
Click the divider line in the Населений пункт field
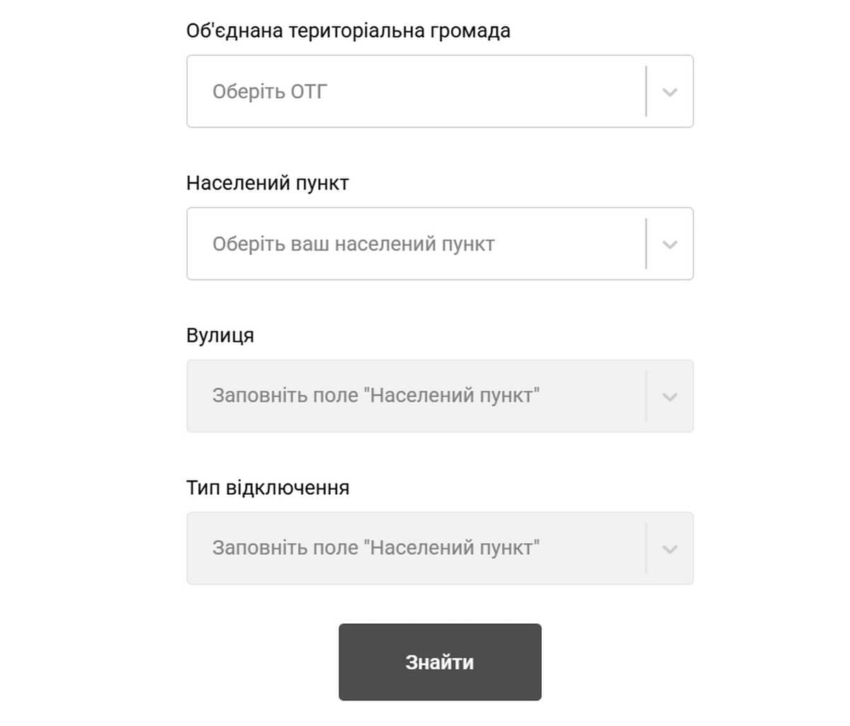[x=646, y=244]
